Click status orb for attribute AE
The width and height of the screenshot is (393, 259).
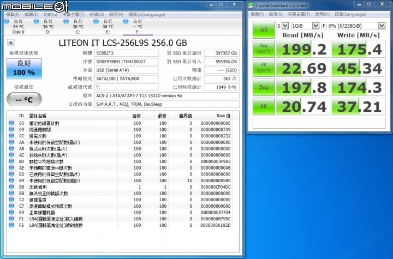[x=11, y=167]
